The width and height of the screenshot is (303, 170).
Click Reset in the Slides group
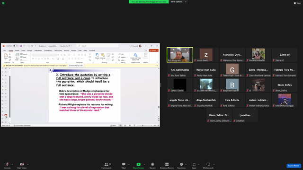(x=23, y=57)
